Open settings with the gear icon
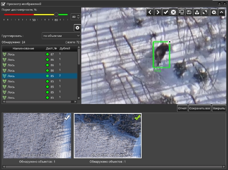The height and width of the screenshot is (170, 228). 214,13
